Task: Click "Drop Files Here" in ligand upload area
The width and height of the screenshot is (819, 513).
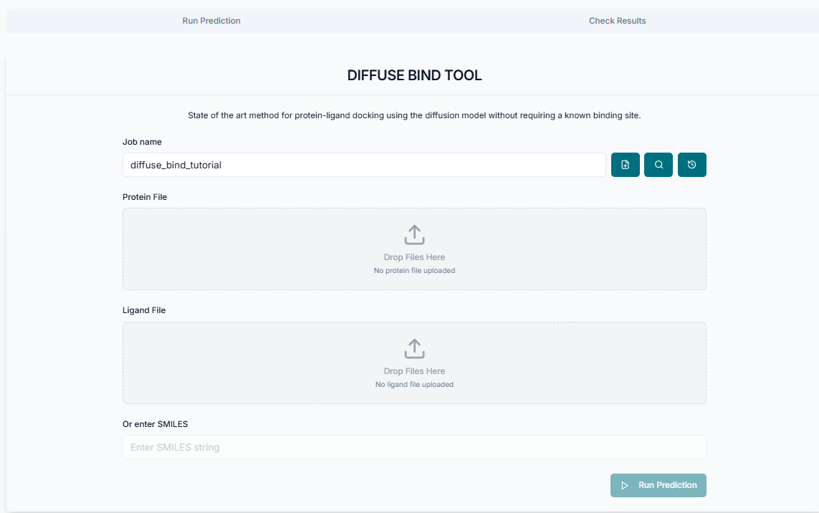Action: tap(414, 371)
